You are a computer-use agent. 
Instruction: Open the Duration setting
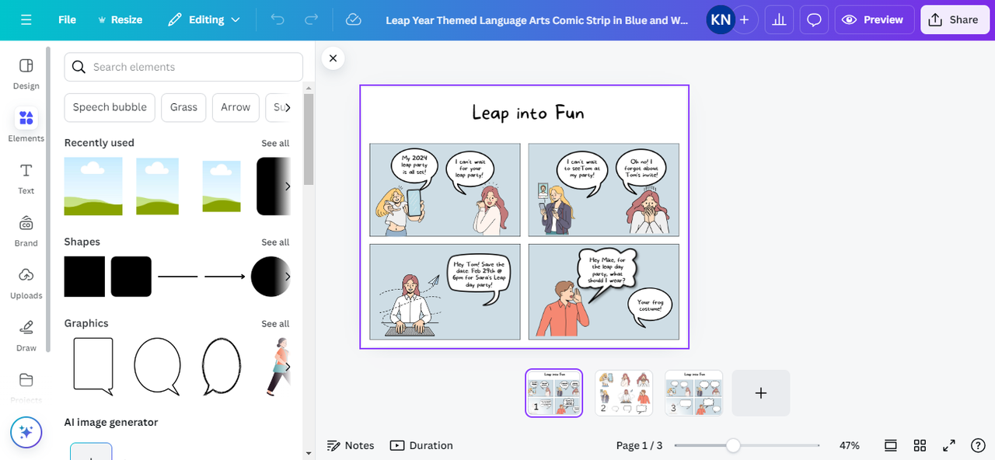click(421, 445)
